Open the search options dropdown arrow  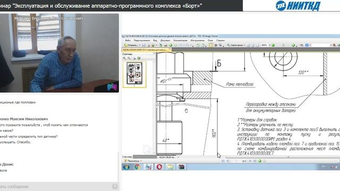331,45
